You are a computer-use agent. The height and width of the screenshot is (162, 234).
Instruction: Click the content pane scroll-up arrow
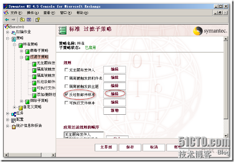[x=226, y=39]
